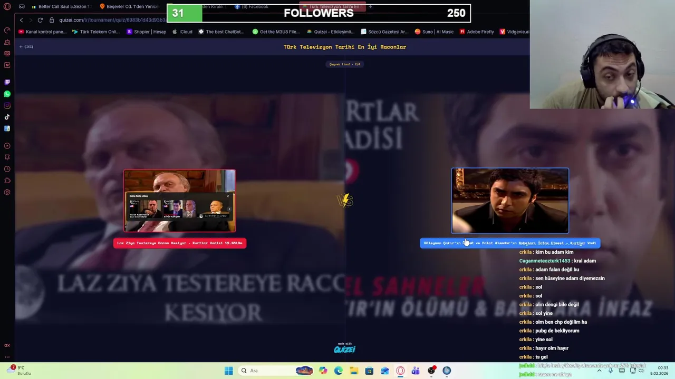Open Twitch in Opera sidebar
Viewport: 675px width, 379px height.
[x=7, y=82]
